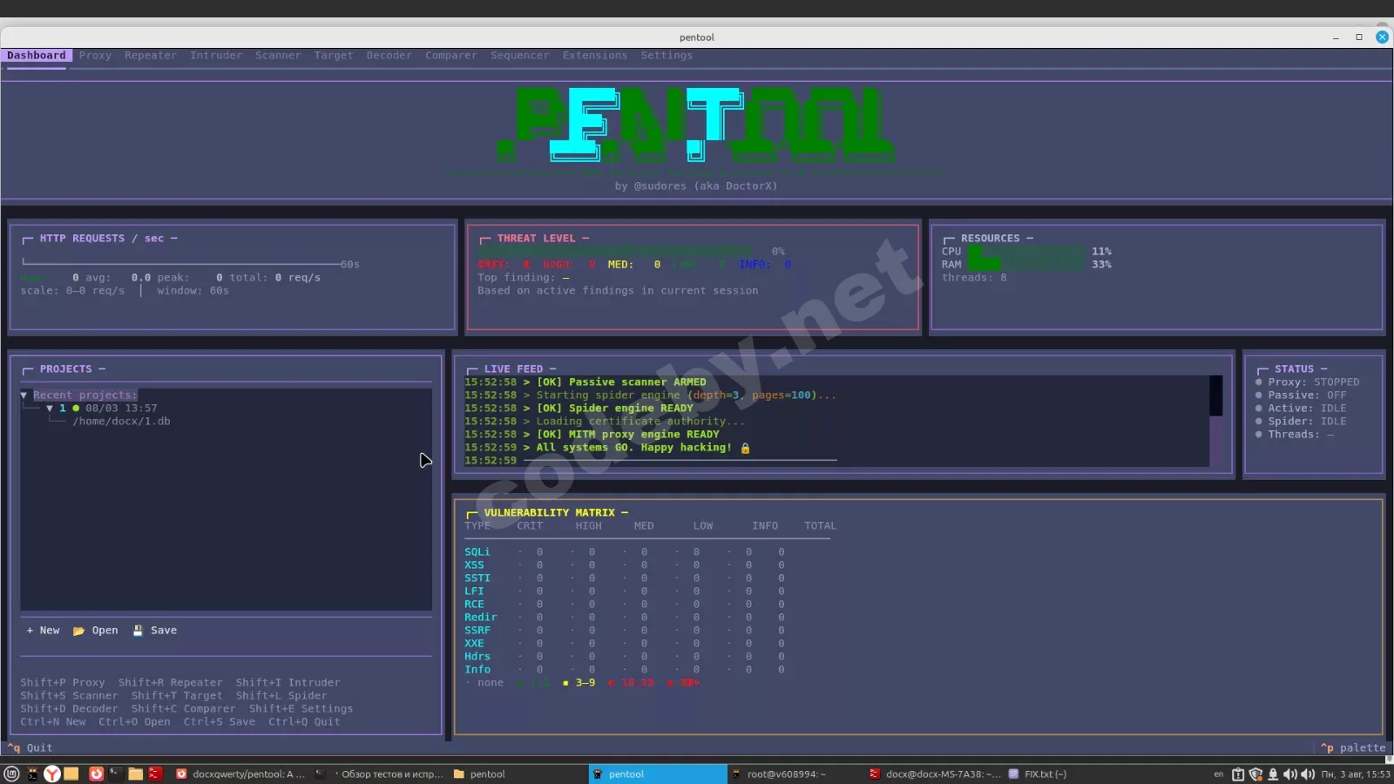This screenshot has height=784, width=1394.
Task: Open FIX.txt window from taskbar
Action: click(1037, 774)
